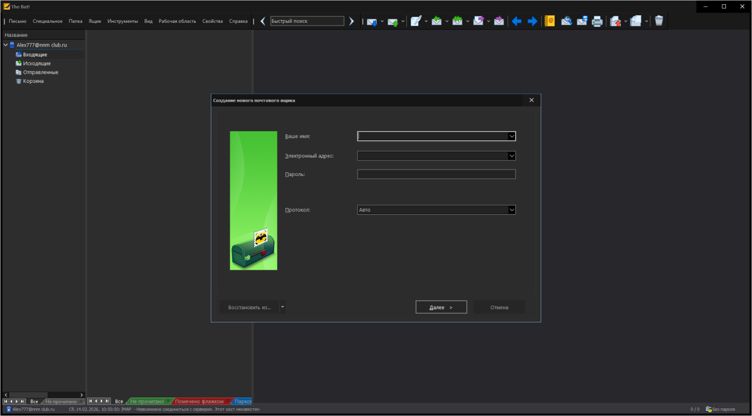Click the Reply All double-arrow icon
This screenshot has height=416, width=752.
(457, 21)
